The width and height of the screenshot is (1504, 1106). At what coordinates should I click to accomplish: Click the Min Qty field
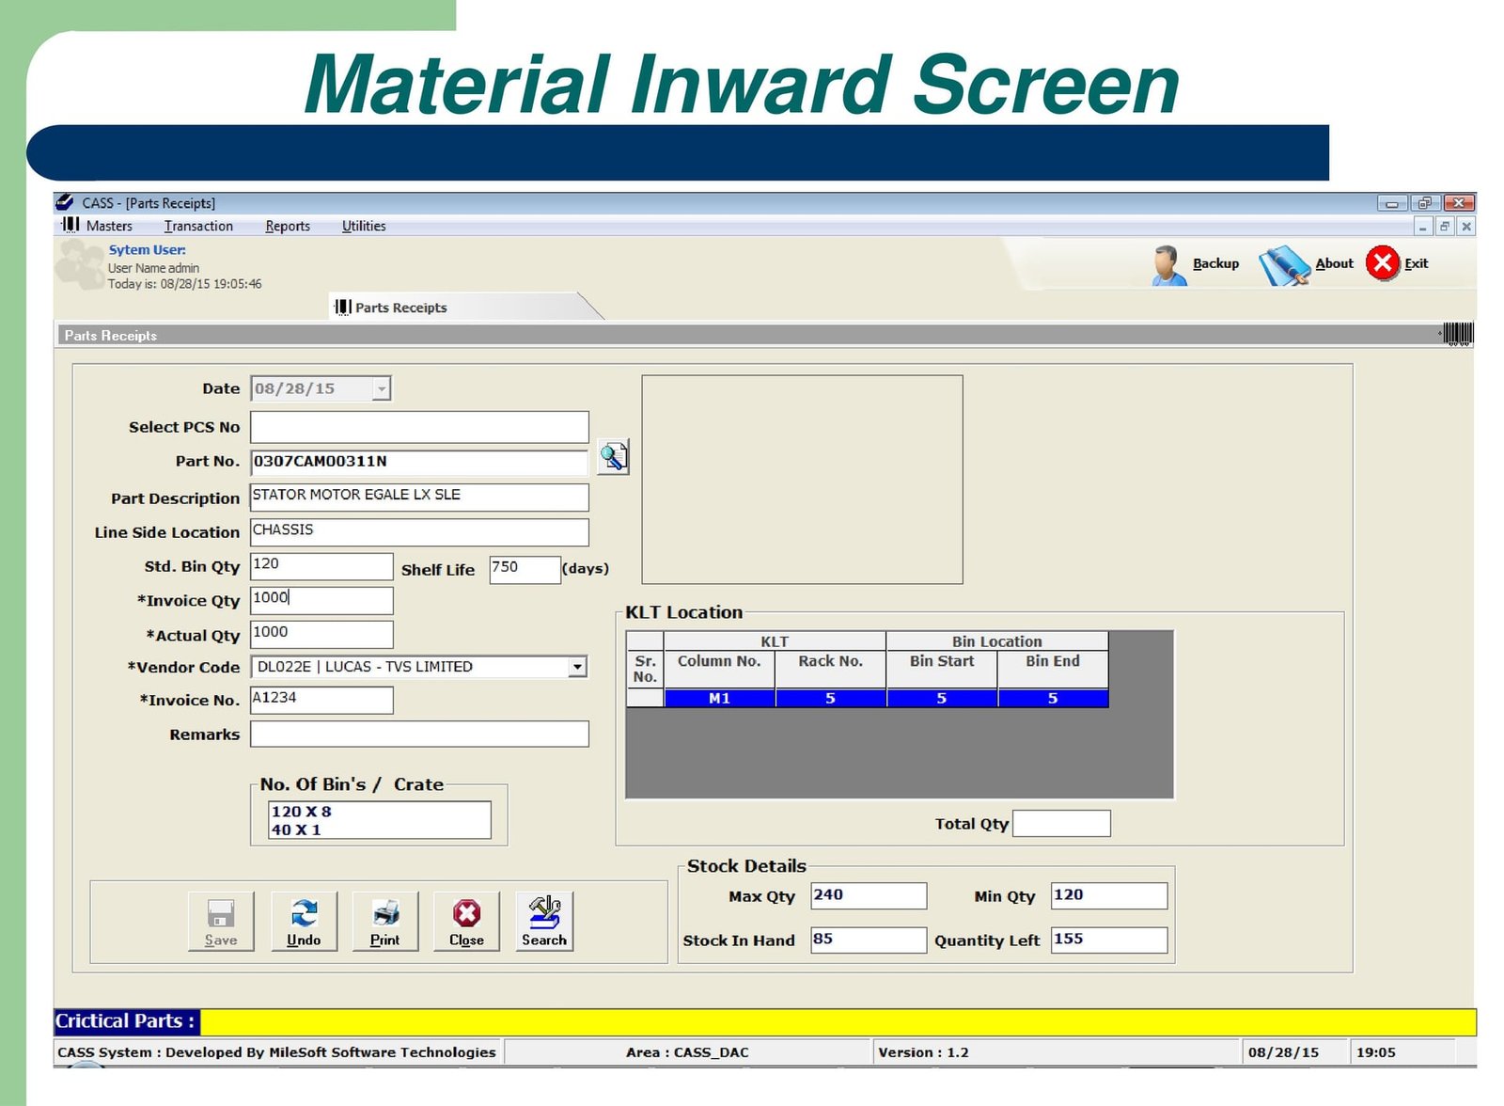tap(1109, 895)
